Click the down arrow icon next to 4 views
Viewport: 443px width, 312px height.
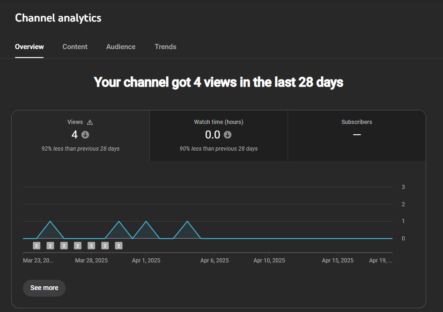85,135
